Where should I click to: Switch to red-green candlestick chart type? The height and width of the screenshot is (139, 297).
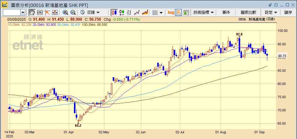point(122,13)
